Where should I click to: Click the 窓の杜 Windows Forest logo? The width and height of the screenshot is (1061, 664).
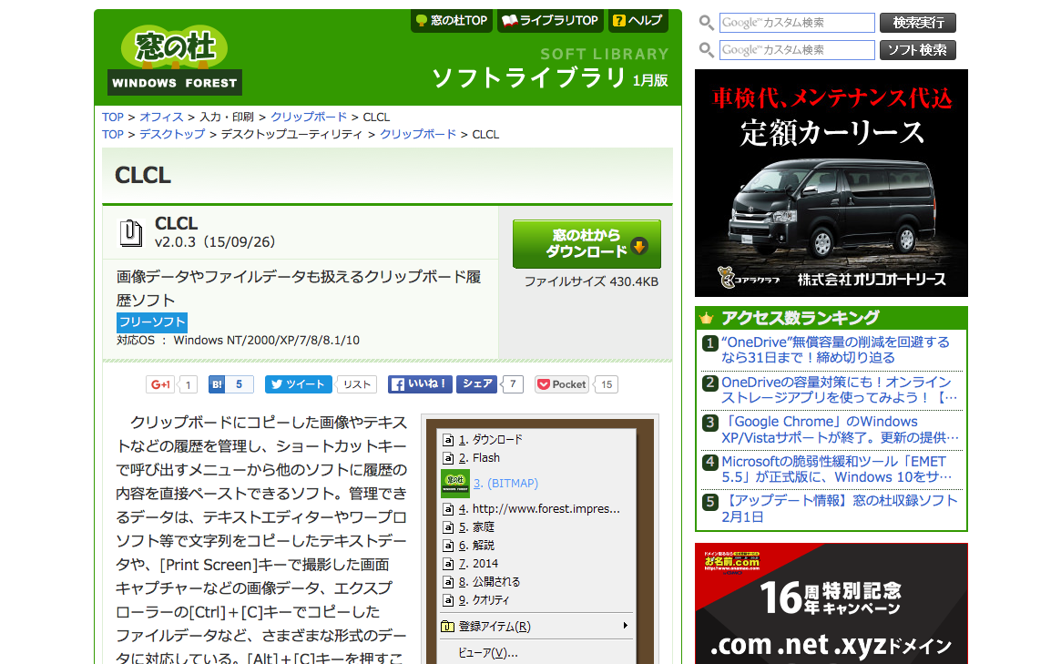pyautogui.click(x=175, y=60)
